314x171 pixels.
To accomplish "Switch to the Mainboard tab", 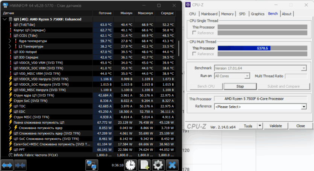I will click(x=209, y=14).
